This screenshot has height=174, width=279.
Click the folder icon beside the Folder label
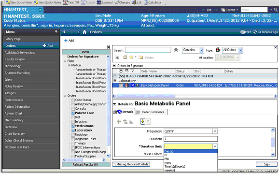click(141, 58)
